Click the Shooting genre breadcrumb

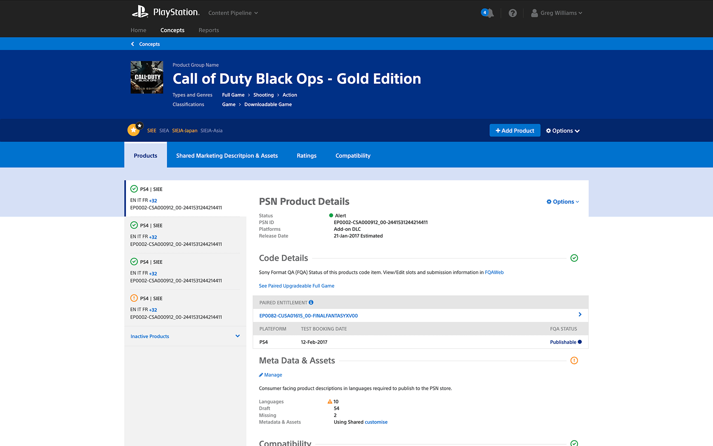[264, 95]
